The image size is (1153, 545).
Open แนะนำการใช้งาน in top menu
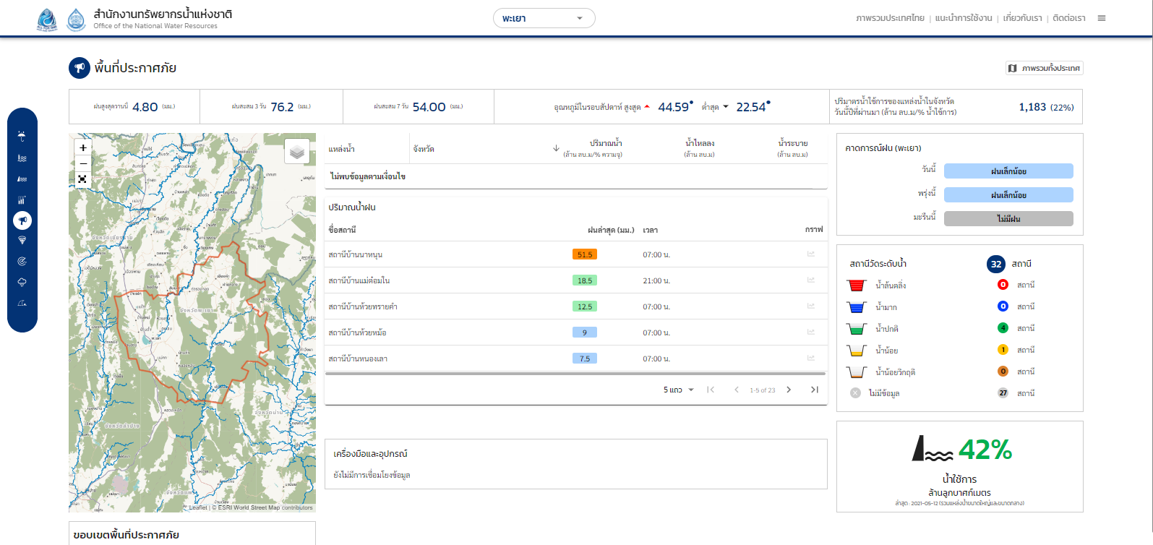point(964,18)
